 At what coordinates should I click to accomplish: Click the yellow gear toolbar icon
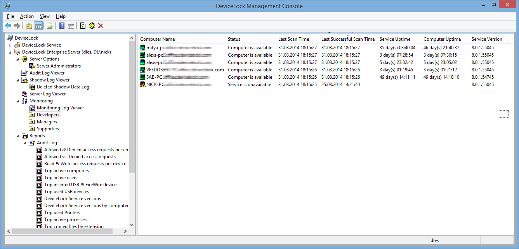(92, 26)
